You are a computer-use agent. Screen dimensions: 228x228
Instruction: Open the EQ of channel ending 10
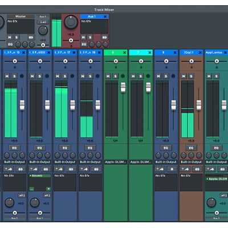(x=14, y=148)
